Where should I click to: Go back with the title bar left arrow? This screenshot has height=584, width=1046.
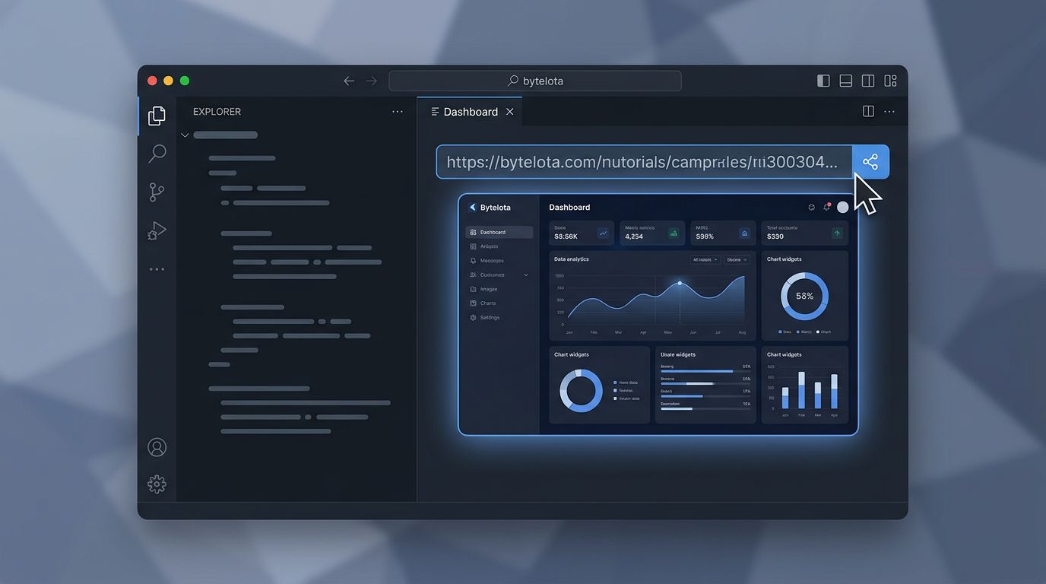349,81
